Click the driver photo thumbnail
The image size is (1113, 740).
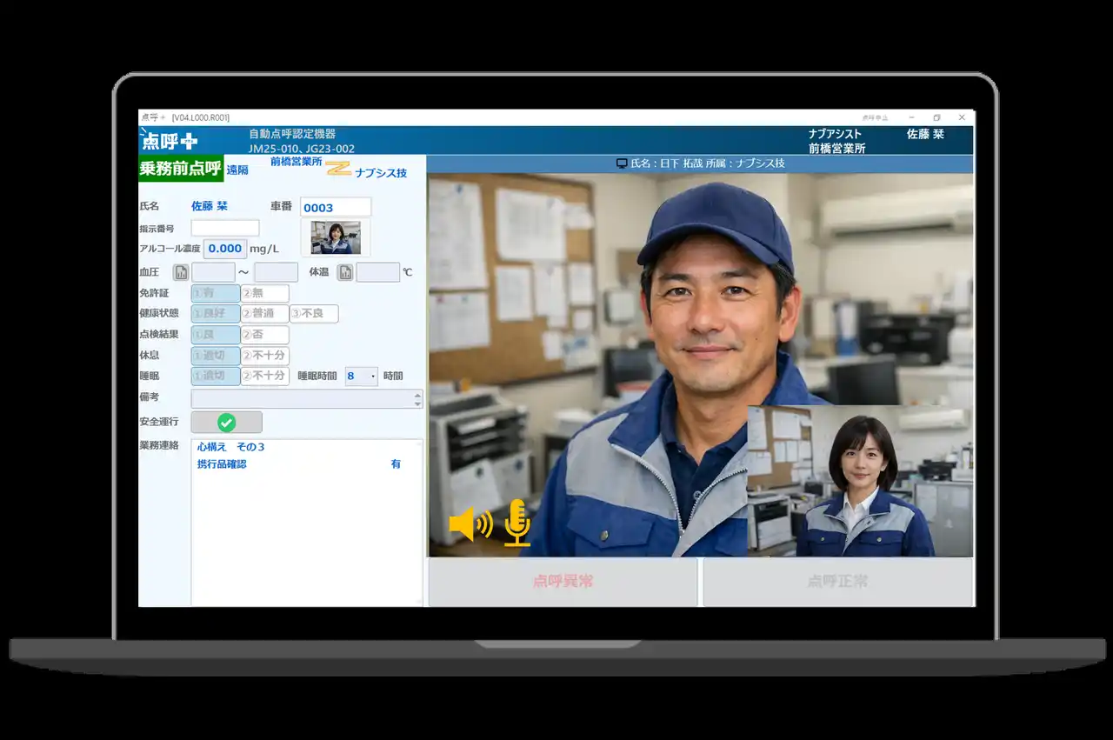(x=336, y=237)
